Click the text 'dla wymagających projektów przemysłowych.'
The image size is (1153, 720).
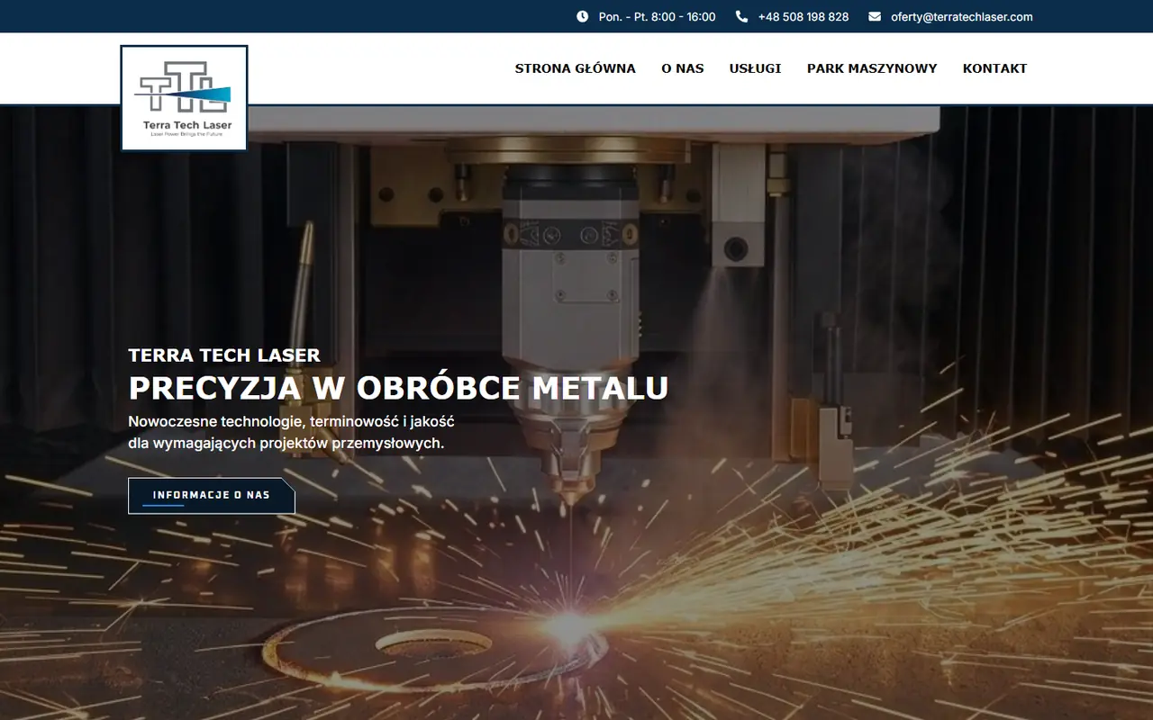tap(286, 443)
